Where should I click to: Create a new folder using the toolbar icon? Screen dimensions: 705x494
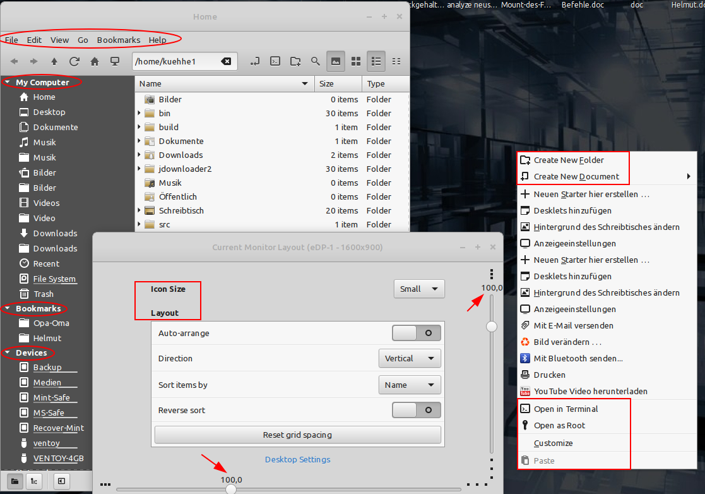point(295,61)
